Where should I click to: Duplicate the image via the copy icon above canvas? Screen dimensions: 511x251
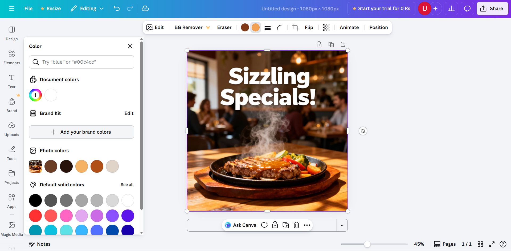click(331, 44)
